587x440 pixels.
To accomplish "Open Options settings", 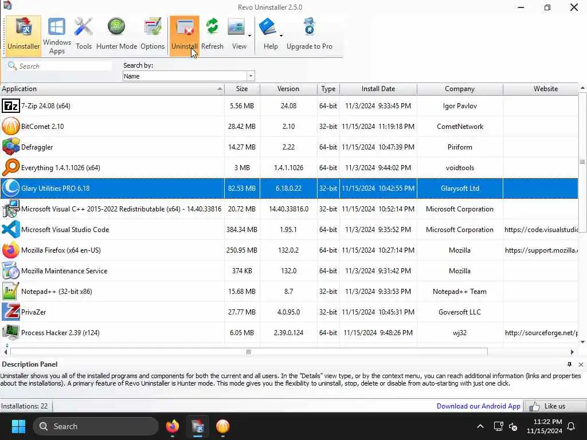I will [152, 34].
